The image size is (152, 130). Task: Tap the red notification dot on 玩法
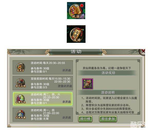click(x=82, y=5)
